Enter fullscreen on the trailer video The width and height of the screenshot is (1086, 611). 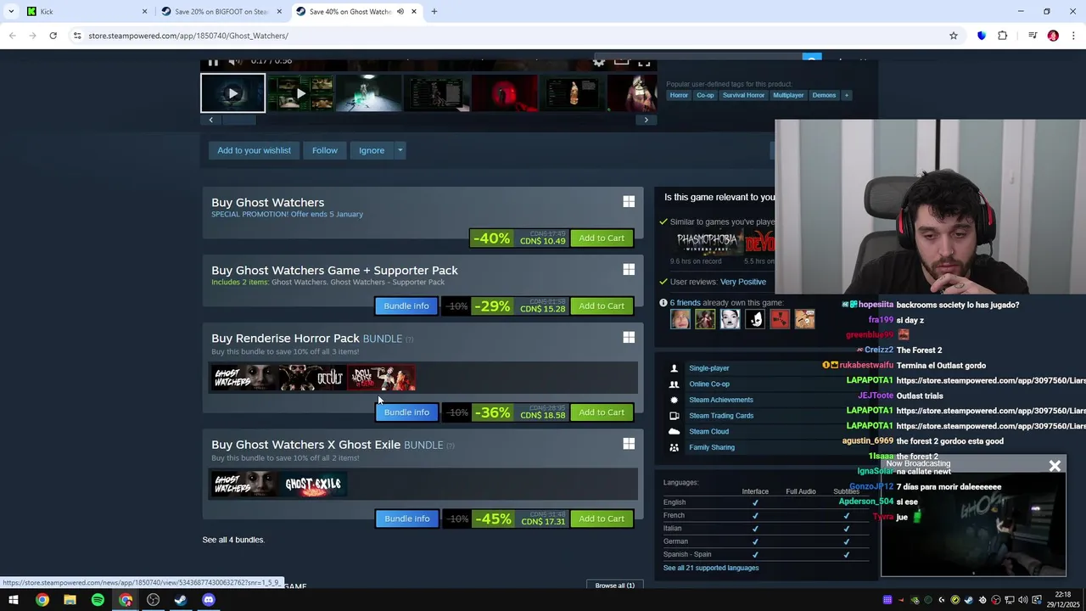644,62
